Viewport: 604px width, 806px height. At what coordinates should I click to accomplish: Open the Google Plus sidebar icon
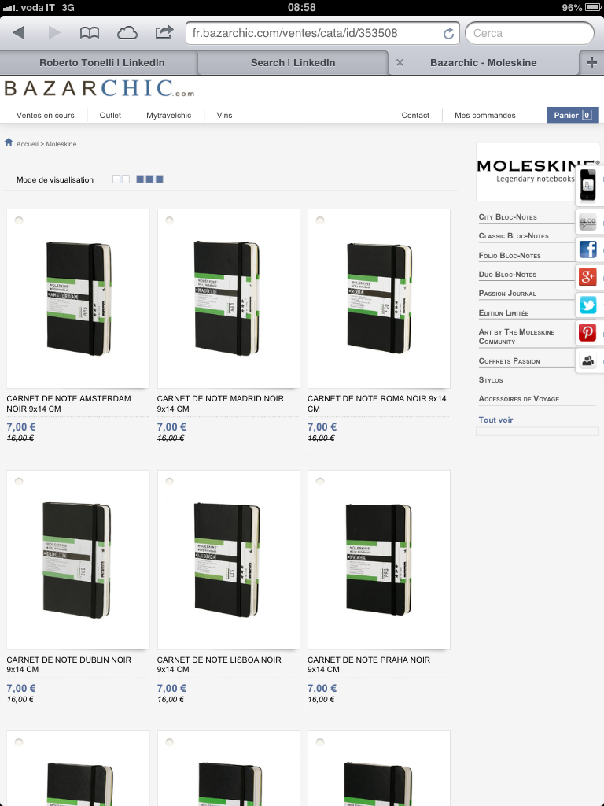pos(587,276)
